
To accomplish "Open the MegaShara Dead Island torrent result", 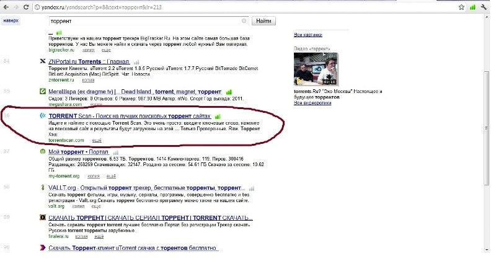I will click(135, 92).
